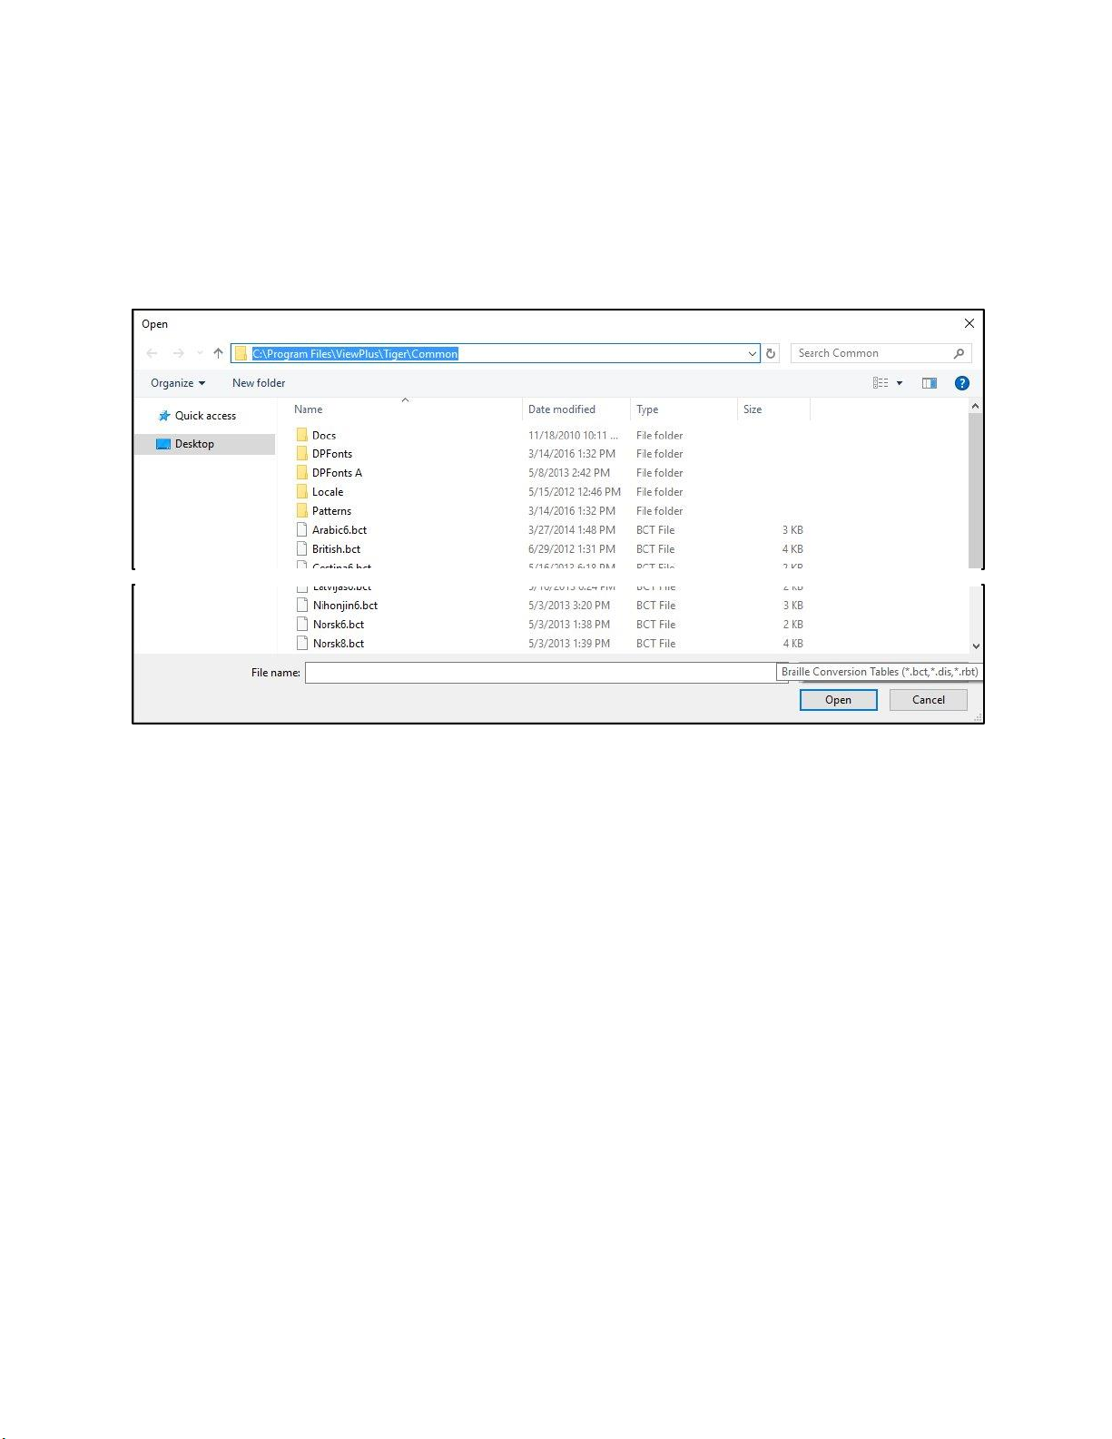
Task: Click the Search Common field
Action: click(x=881, y=353)
